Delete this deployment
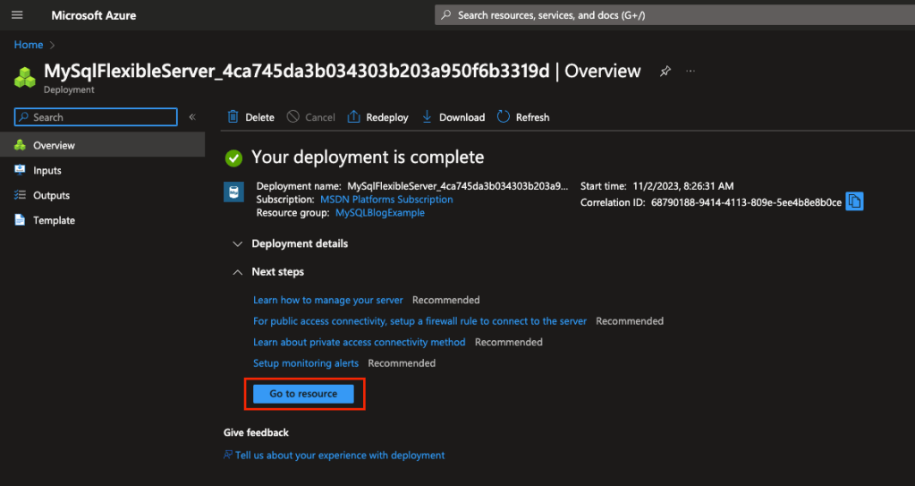915x486 pixels. 250,117
